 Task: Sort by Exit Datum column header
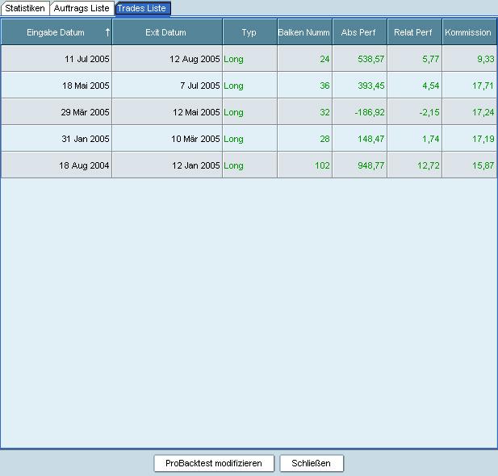(167, 32)
